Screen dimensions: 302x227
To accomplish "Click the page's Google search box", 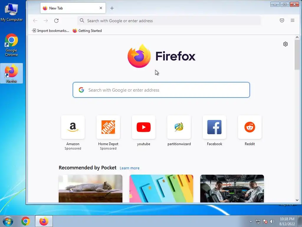I will coord(161,90).
